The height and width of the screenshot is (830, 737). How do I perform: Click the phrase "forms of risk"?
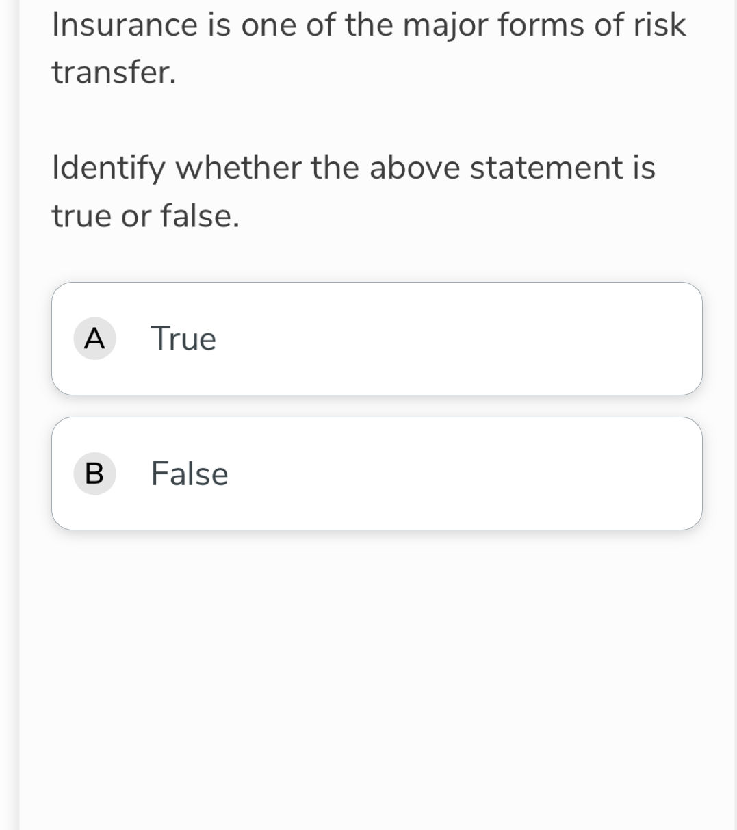coord(591,25)
